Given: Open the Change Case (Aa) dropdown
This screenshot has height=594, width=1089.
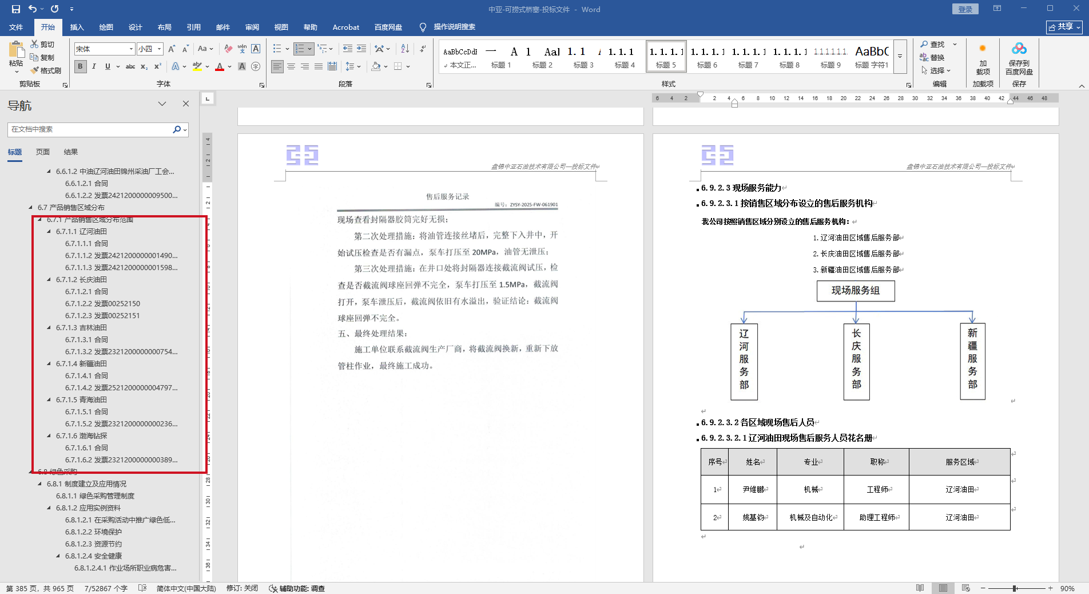Looking at the screenshot, I should click(205, 49).
